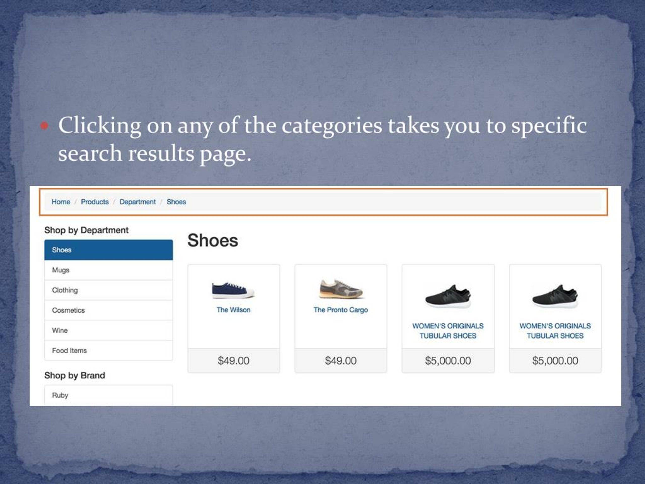Viewport: 645px width, 484px height.
Task: Select Shoes in the Shop by Department list
Action: point(109,250)
